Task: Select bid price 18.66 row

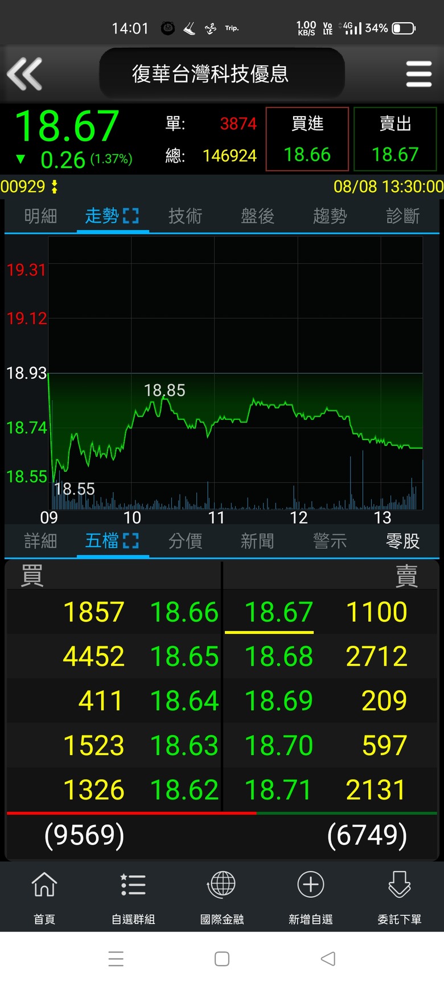Action: point(184,612)
